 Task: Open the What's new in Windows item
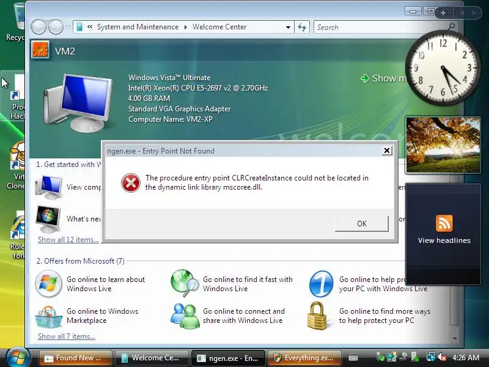(68, 219)
